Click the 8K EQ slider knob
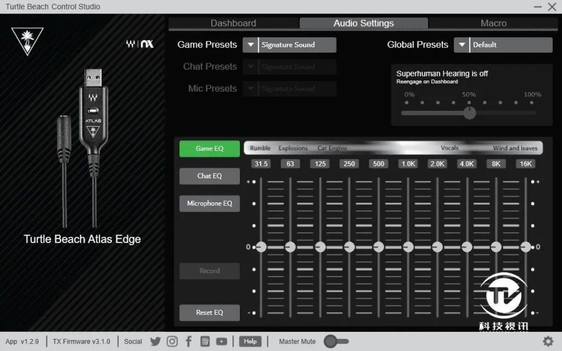Image resolution: width=562 pixels, height=351 pixels. (x=496, y=247)
